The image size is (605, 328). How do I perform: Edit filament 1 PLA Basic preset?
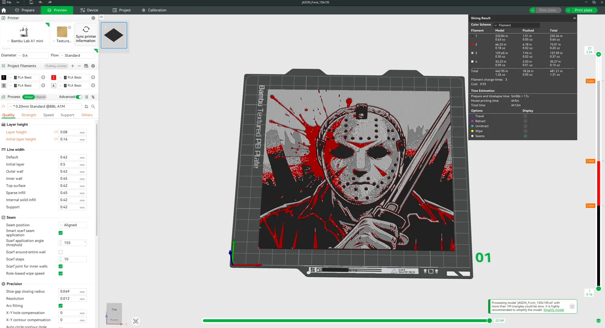point(43,77)
